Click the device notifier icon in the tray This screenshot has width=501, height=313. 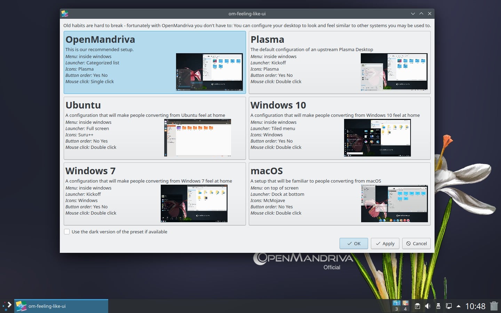pos(438,307)
